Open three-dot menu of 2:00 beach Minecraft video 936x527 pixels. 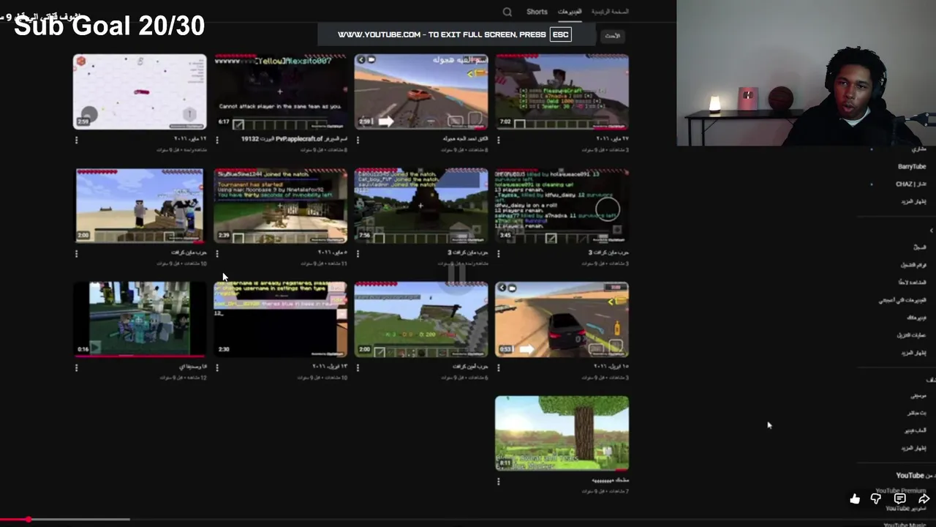coord(77,254)
